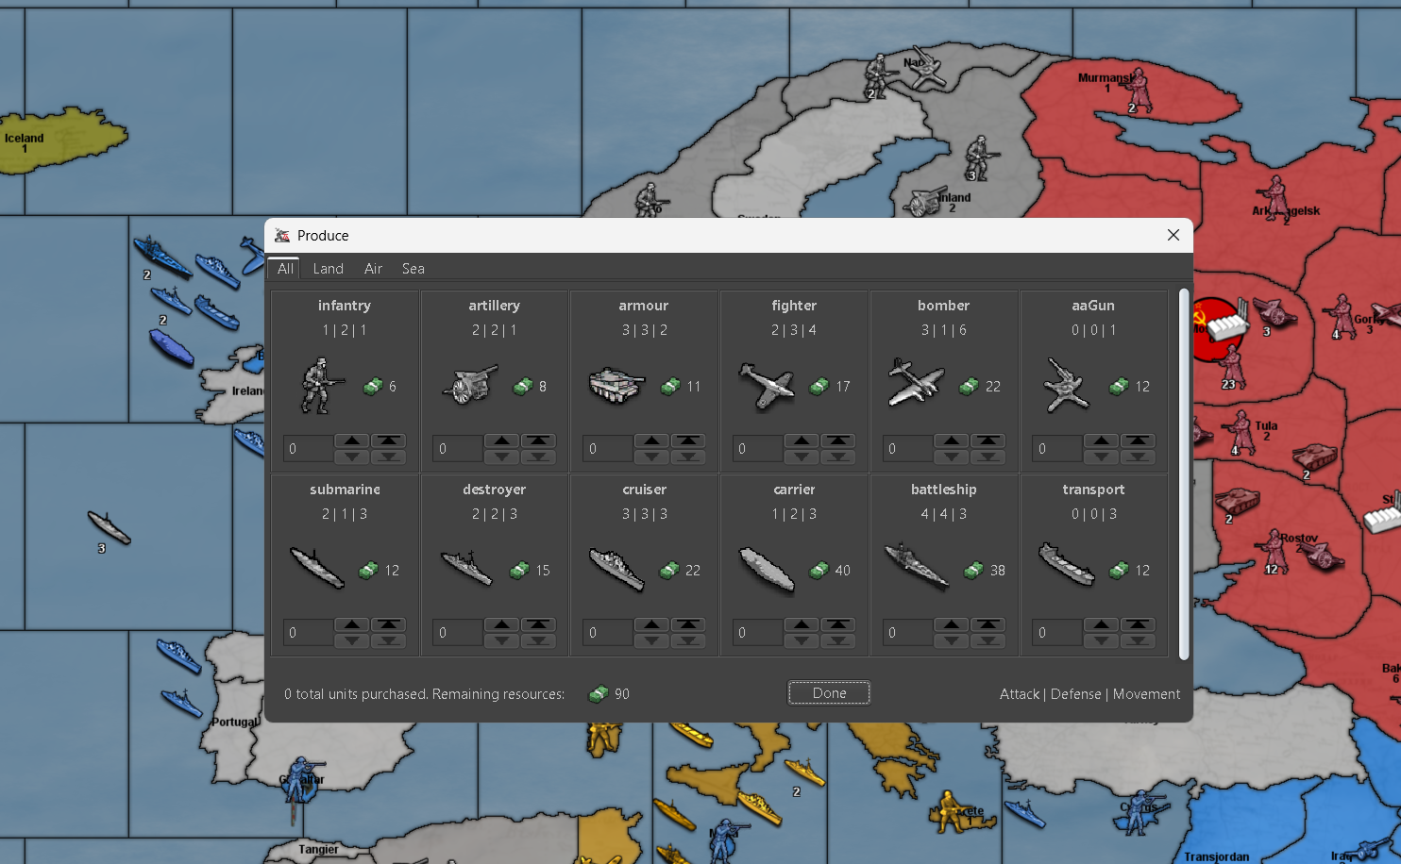This screenshot has width=1401, height=864.
Task: Set carrier quantity to maximum
Action: (x=838, y=624)
